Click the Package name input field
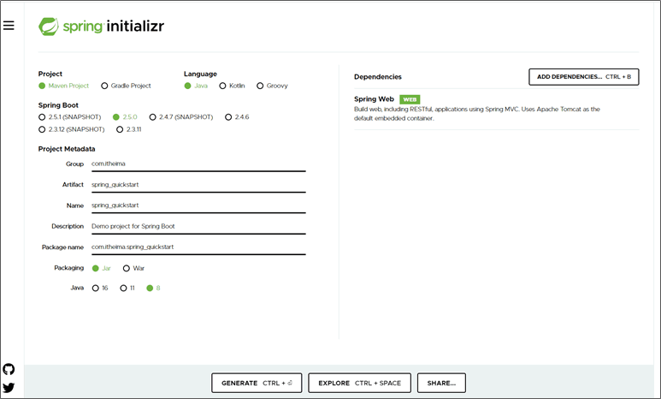The image size is (661, 399). pyautogui.click(x=198, y=247)
